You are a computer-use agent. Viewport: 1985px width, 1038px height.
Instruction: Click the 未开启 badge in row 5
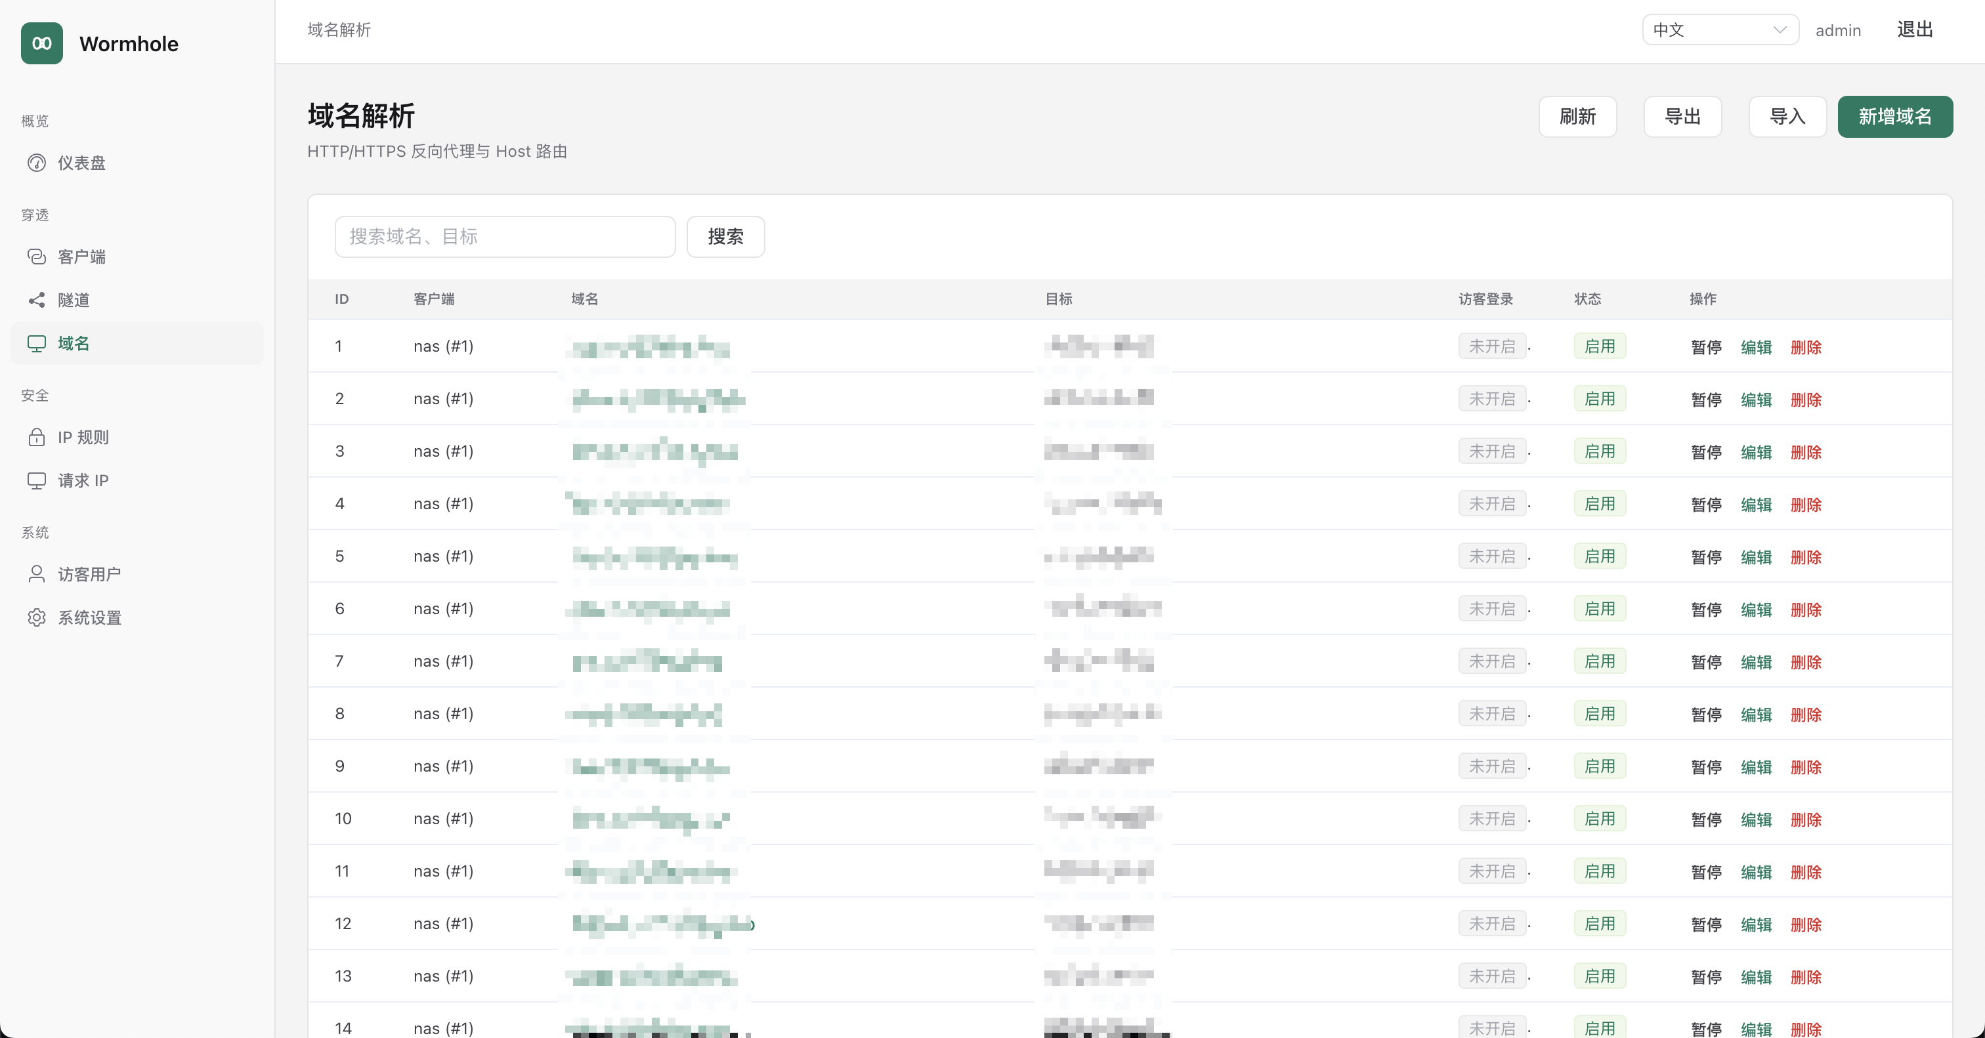(1492, 556)
